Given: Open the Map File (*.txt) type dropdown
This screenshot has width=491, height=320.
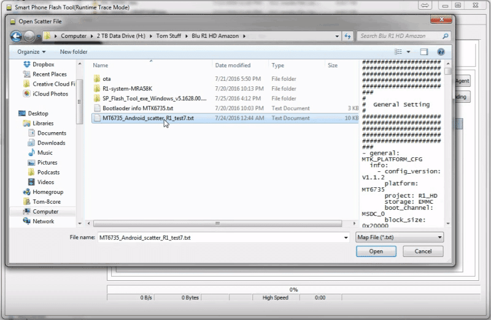Looking at the screenshot, I should tap(400, 237).
